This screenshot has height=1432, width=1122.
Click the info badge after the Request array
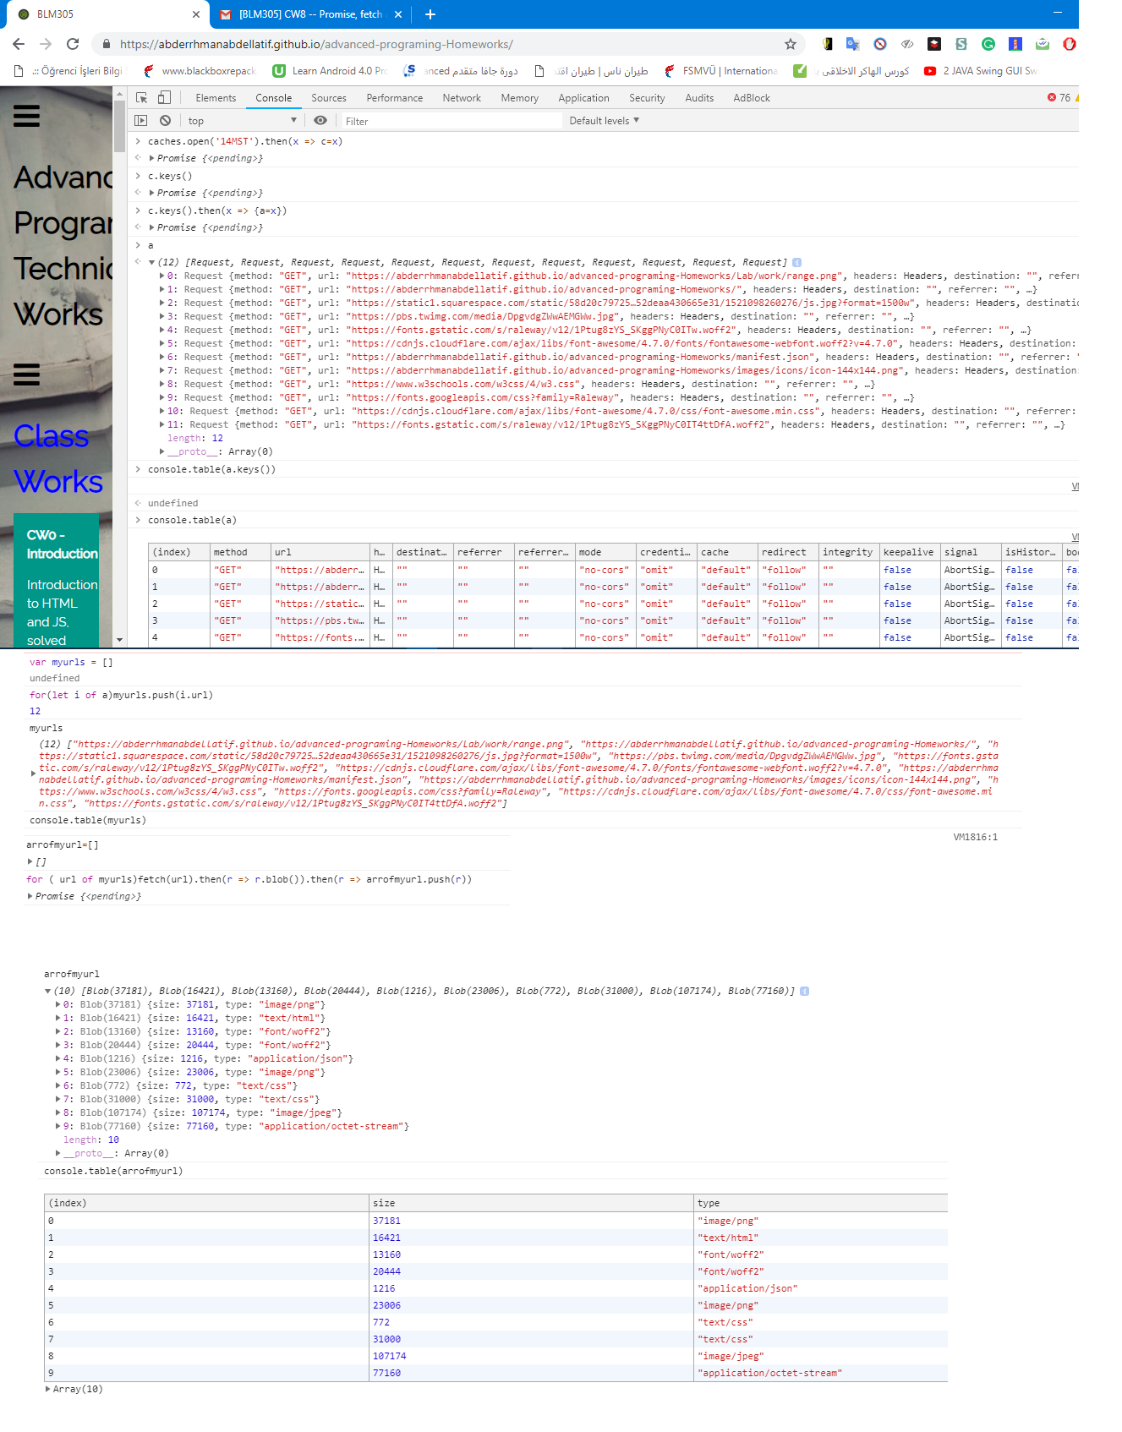point(796,263)
